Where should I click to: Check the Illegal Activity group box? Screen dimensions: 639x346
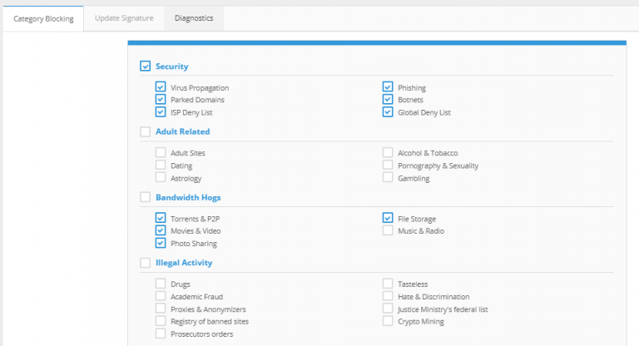click(145, 263)
